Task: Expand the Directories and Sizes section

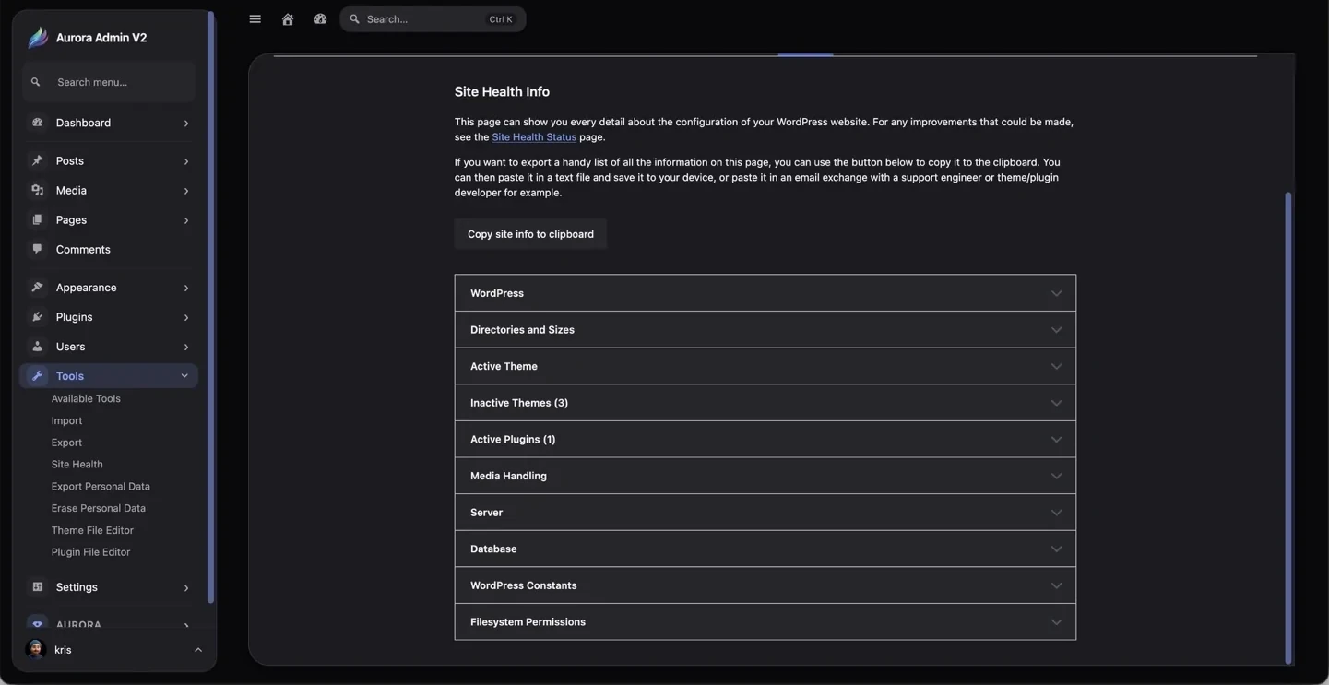Action: click(765, 329)
